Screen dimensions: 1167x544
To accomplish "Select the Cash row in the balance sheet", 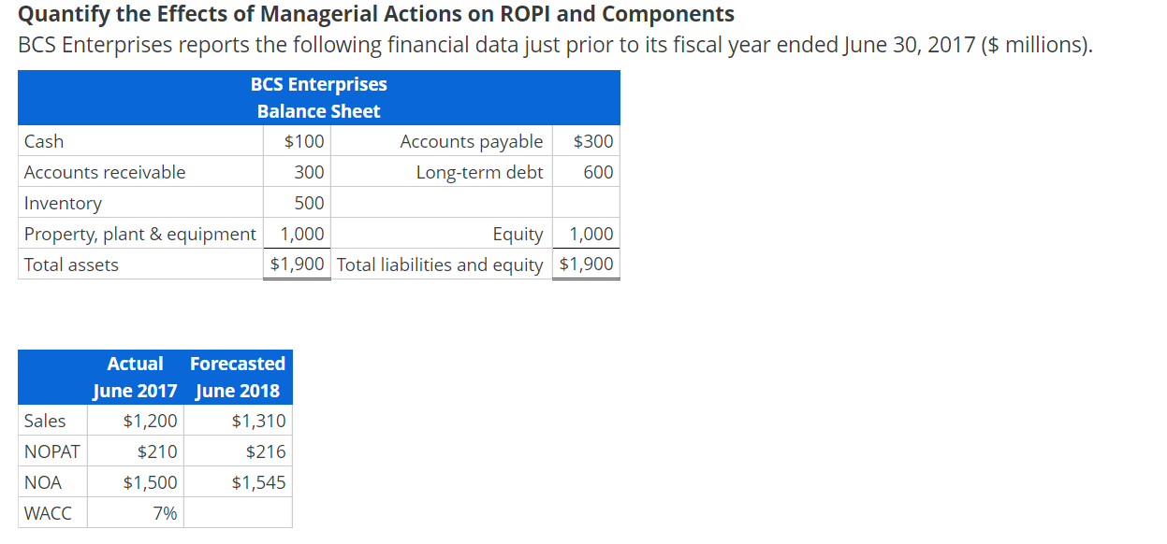I will click(140, 140).
